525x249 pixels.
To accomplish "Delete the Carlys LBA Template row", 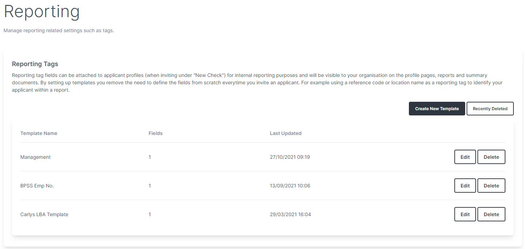I will point(491,214).
